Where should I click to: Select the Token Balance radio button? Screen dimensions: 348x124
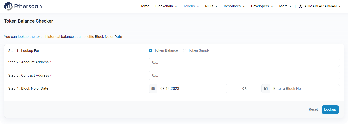pyautogui.click(x=151, y=51)
